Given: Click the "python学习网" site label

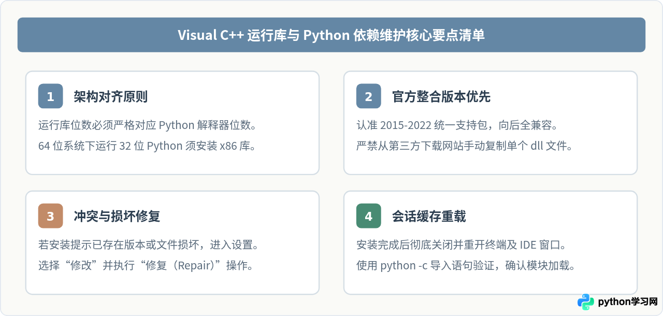Looking at the screenshot, I should (x=628, y=303).
